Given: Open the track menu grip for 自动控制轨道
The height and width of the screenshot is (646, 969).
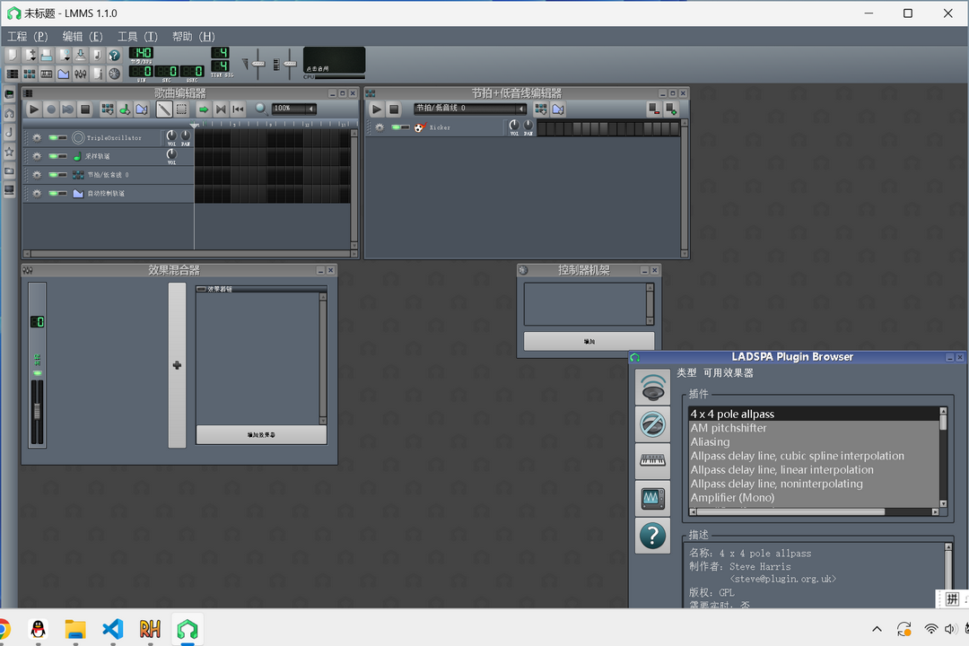Looking at the screenshot, I should tap(37, 193).
